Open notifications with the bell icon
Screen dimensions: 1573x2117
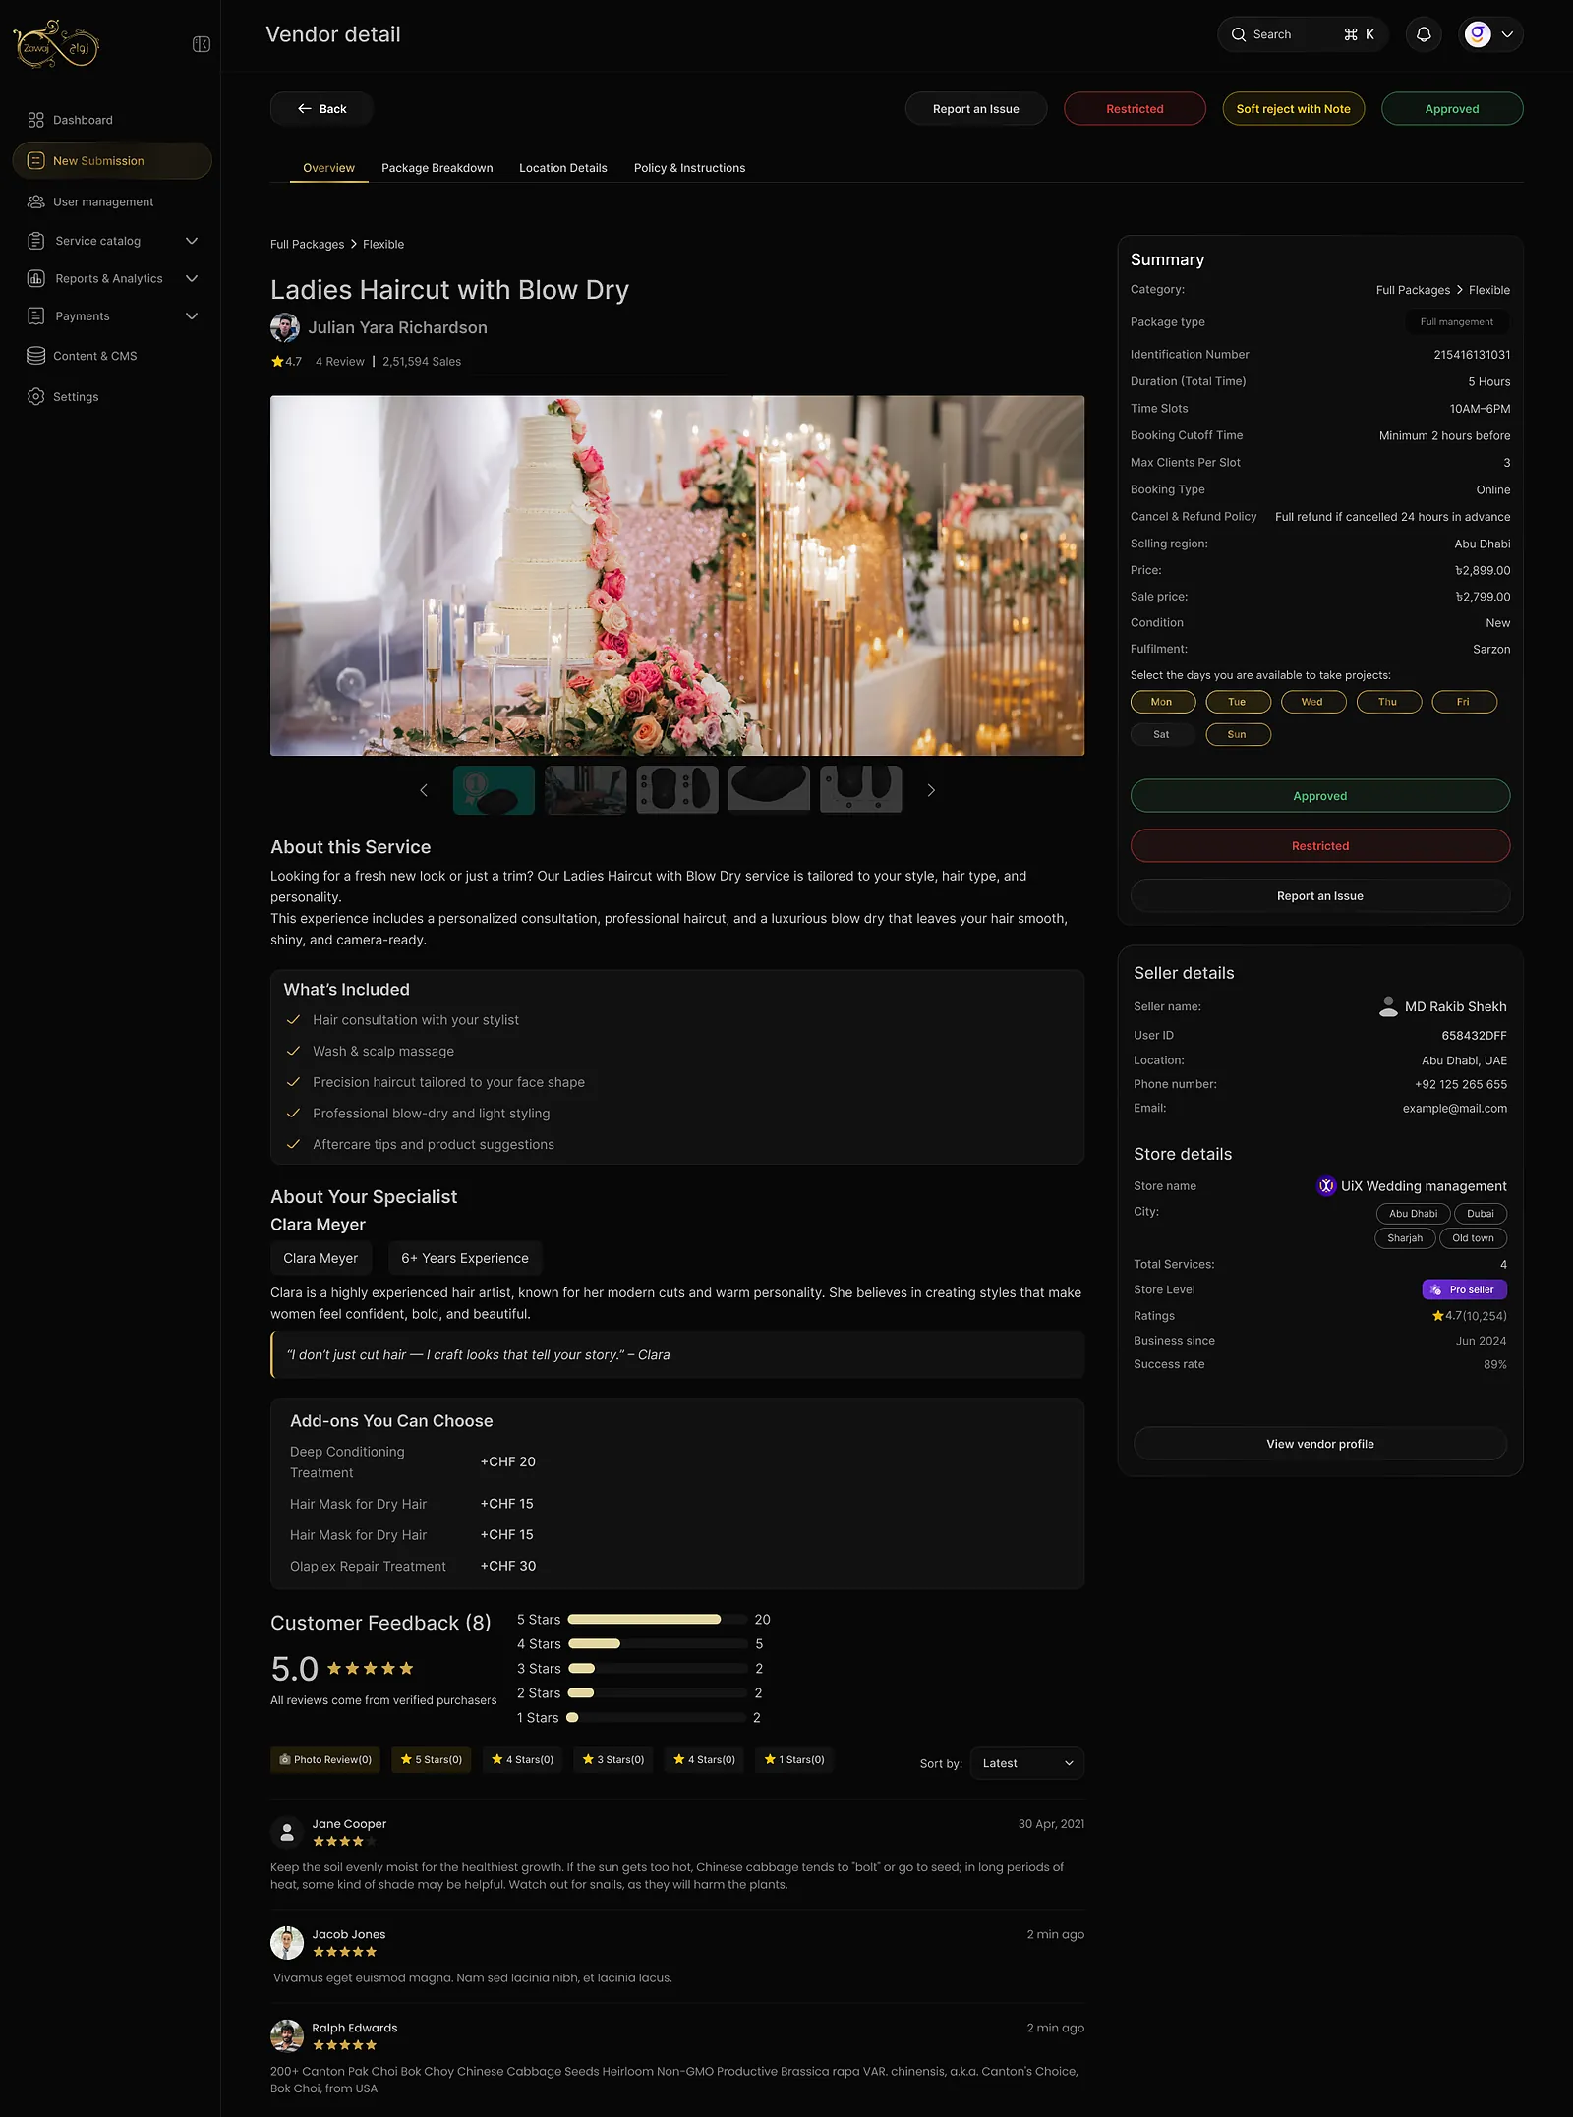tap(1424, 34)
